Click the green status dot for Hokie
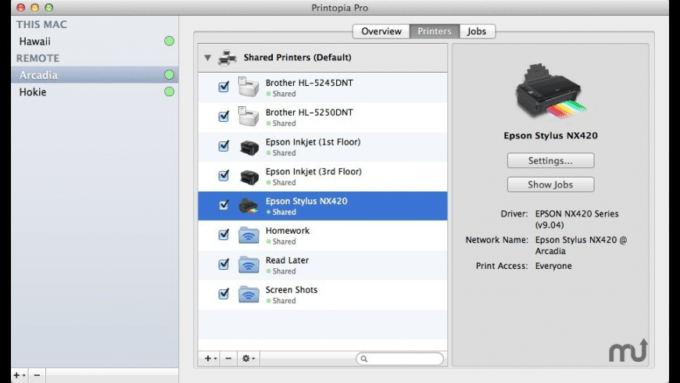The width and height of the screenshot is (680, 383). pyautogui.click(x=169, y=92)
